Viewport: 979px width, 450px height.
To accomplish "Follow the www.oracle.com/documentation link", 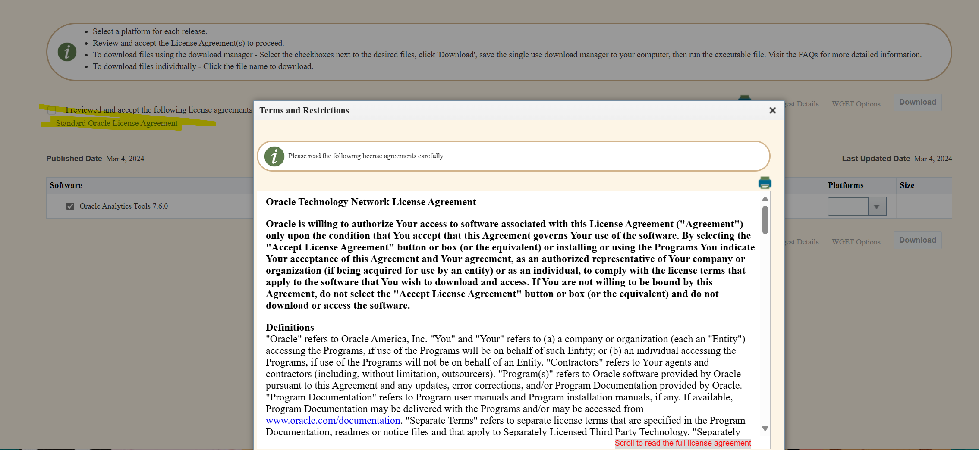I will click(333, 420).
